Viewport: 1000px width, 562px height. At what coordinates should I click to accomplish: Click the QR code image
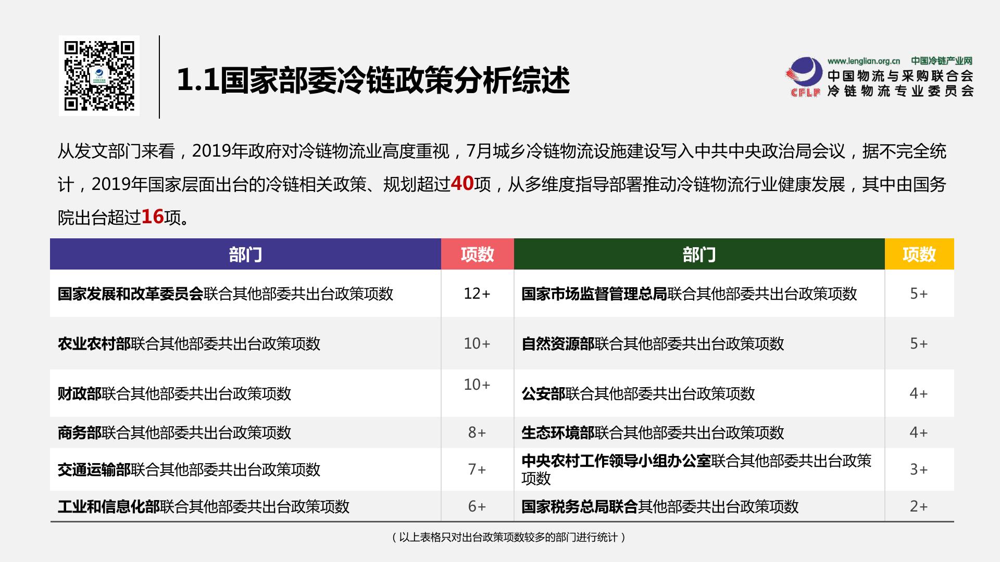click(x=99, y=75)
